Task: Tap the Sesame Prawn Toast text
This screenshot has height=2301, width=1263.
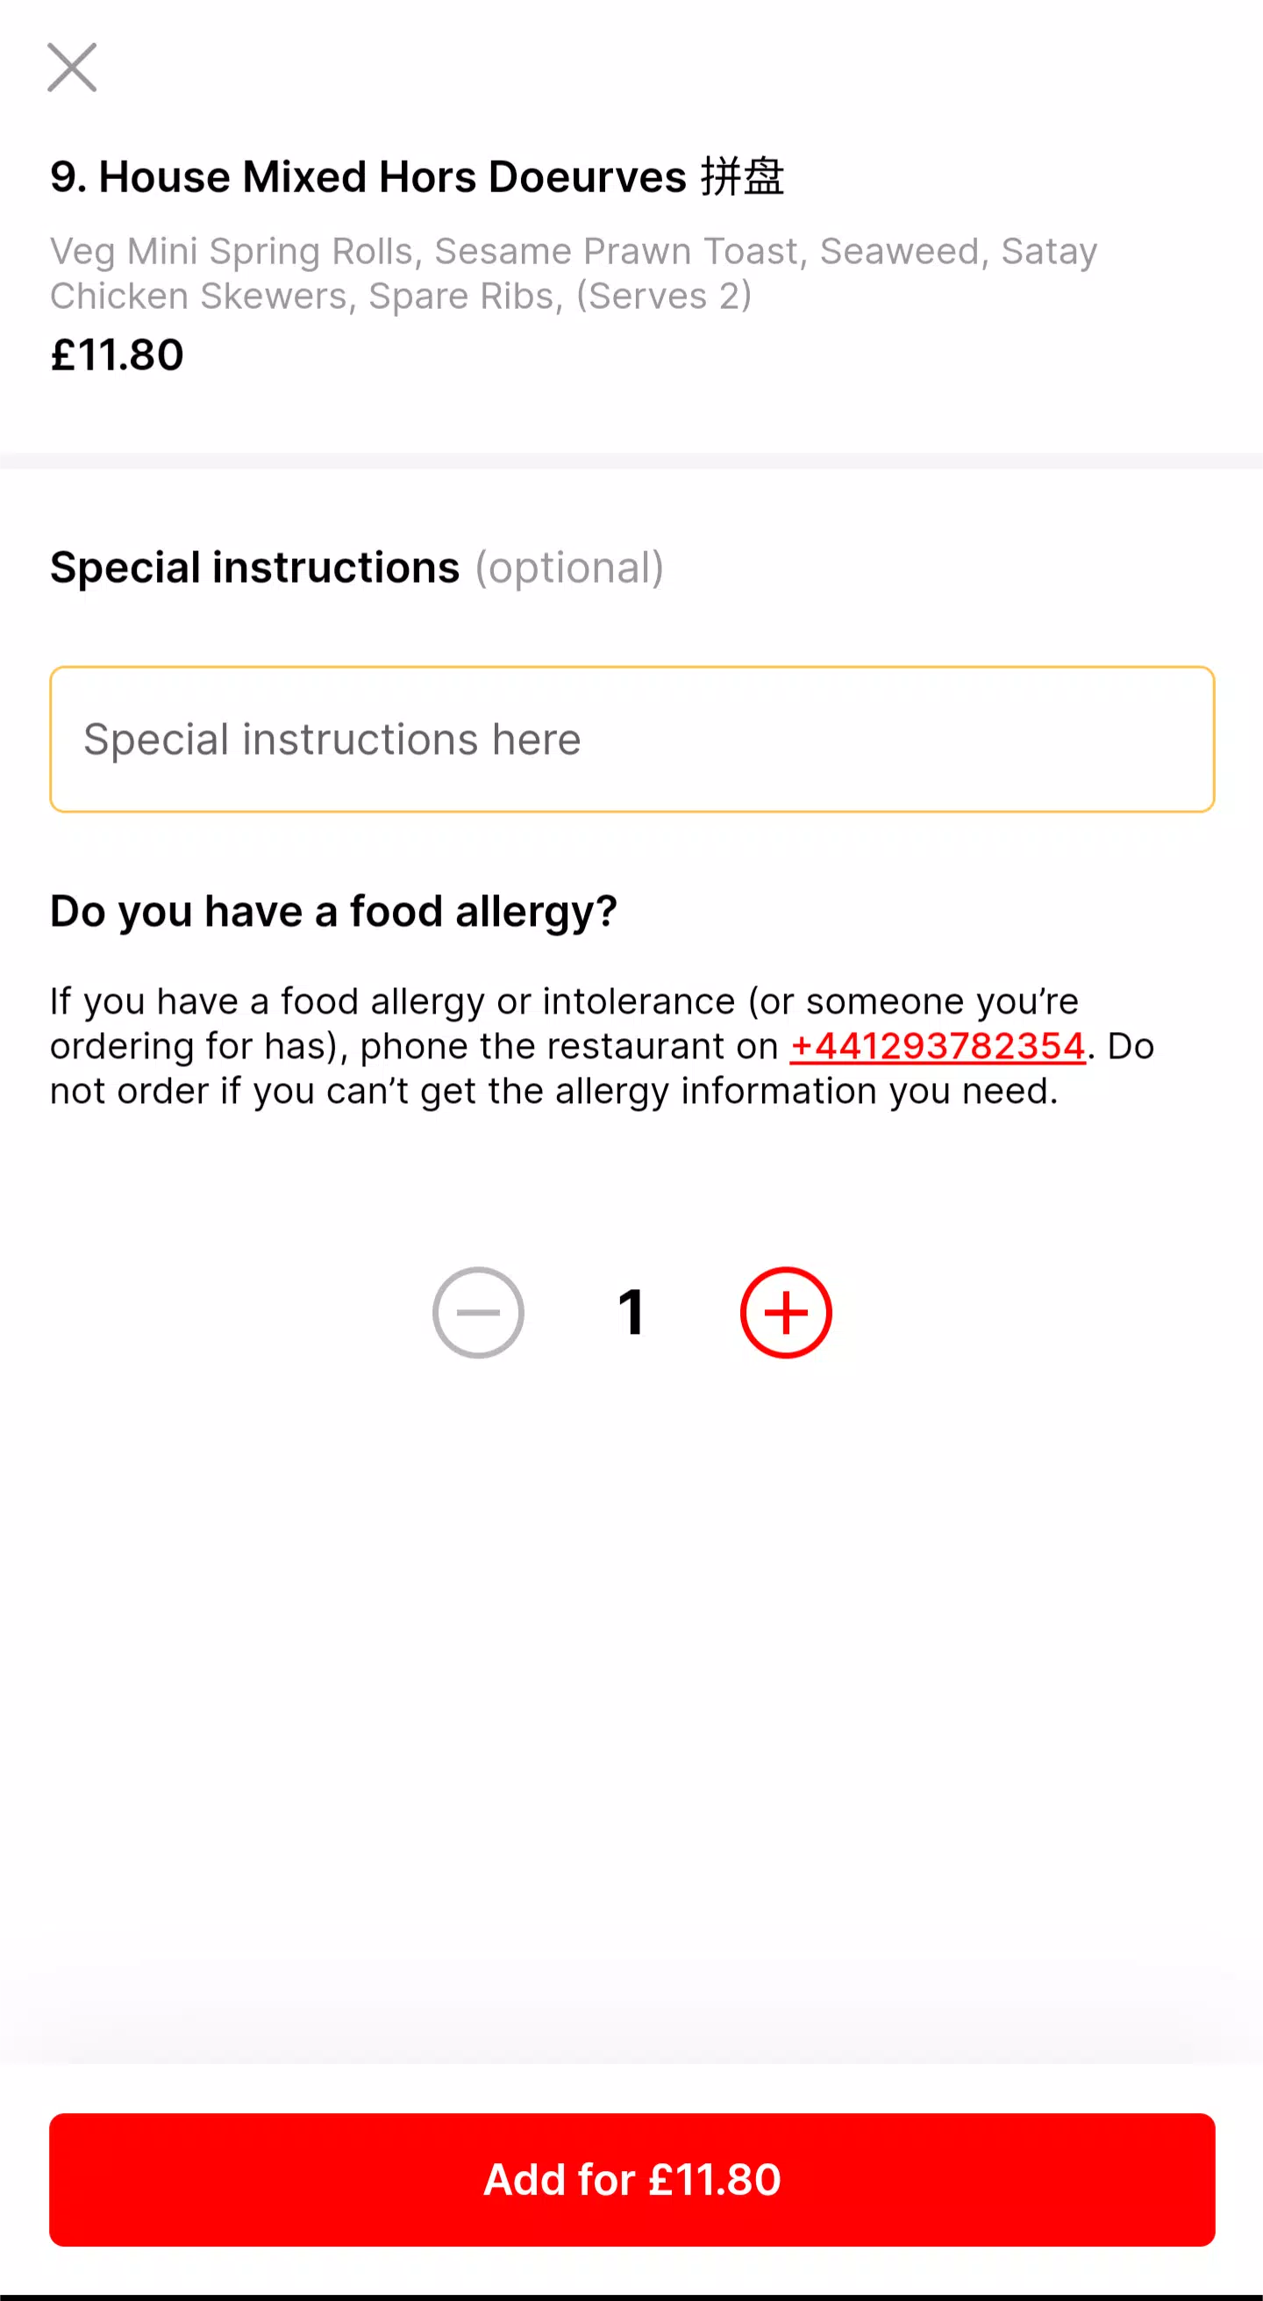Action: 616,251
